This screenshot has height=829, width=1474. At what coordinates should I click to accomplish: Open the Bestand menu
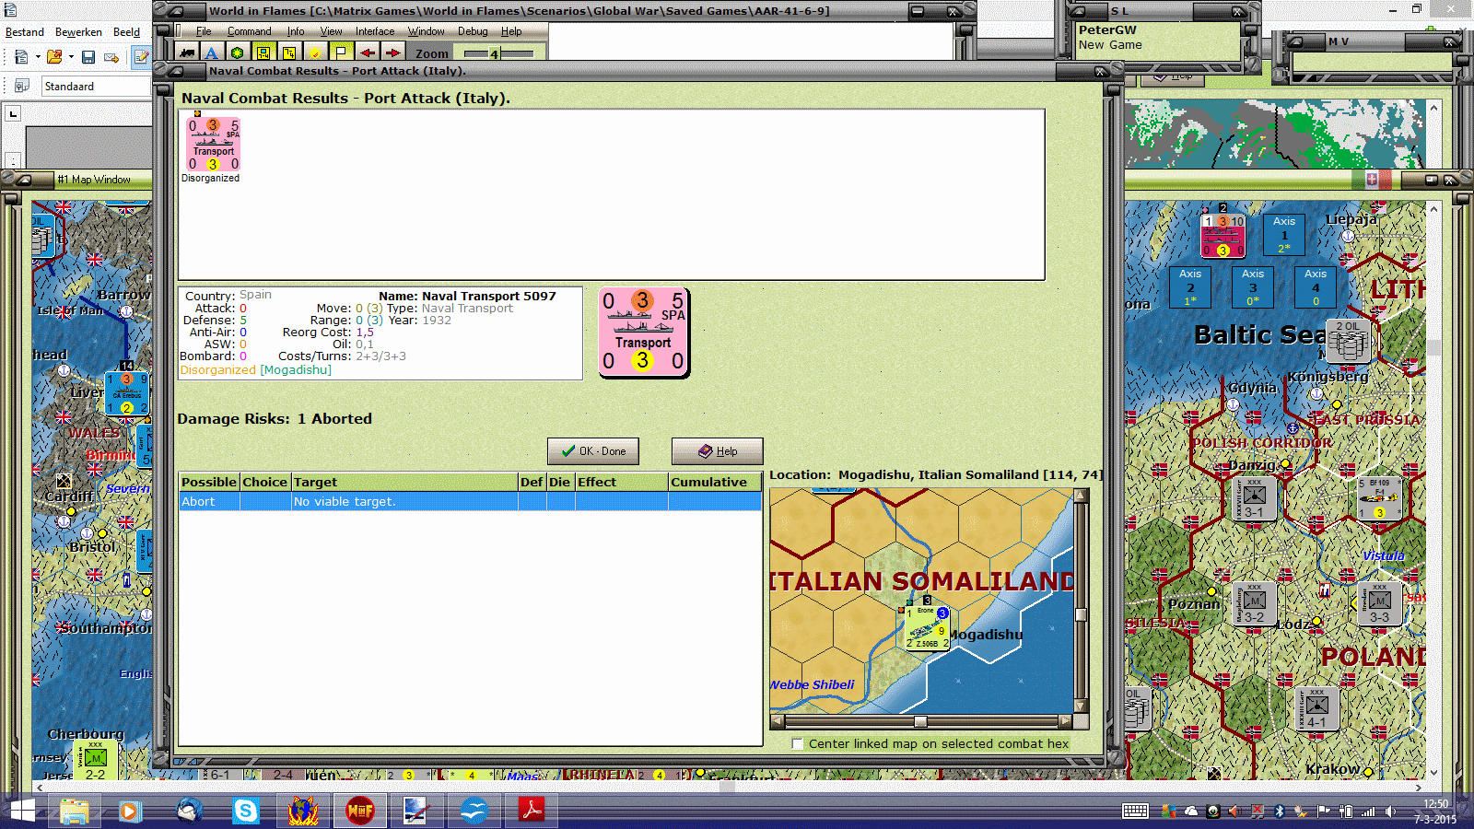25,32
